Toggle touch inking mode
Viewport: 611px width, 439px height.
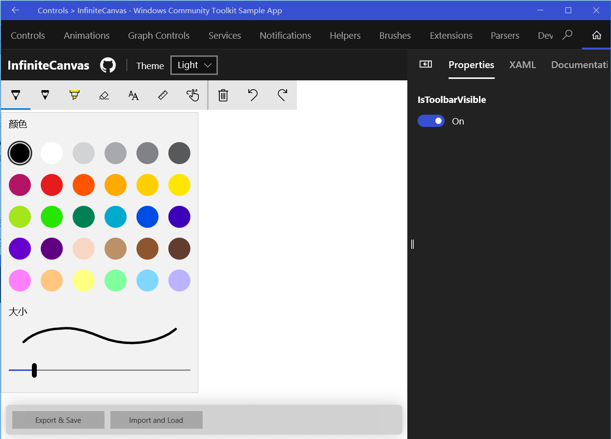(x=193, y=95)
